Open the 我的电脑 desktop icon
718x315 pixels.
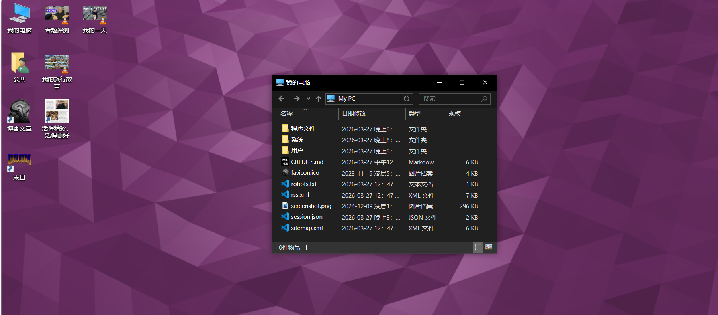point(19,18)
